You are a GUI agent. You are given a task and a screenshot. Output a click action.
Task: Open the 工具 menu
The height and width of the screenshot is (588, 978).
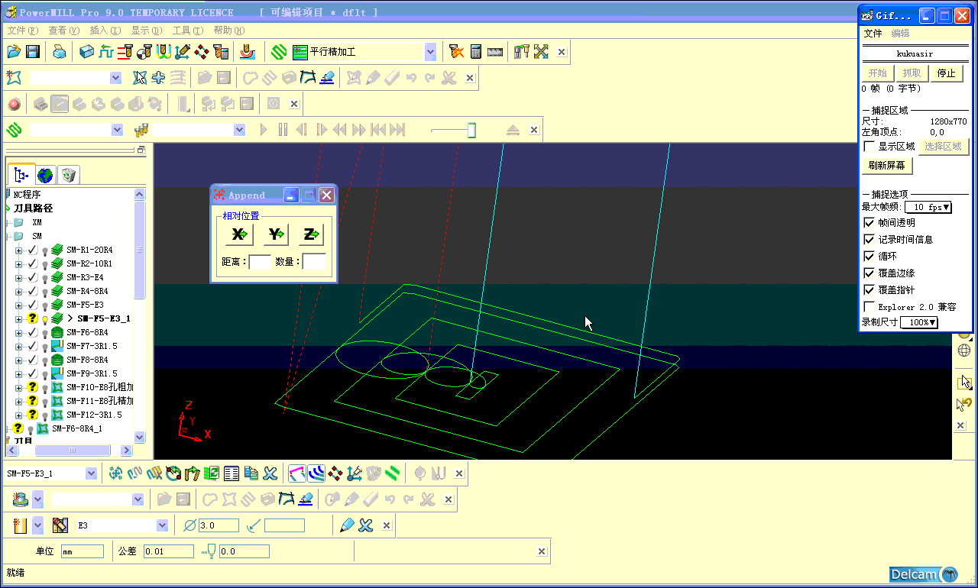click(187, 31)
